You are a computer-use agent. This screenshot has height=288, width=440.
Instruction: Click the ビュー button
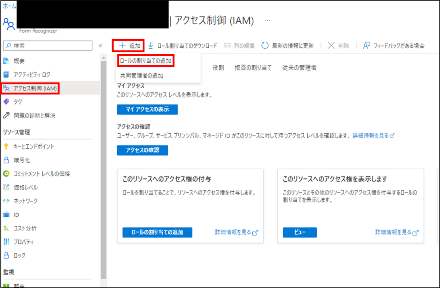[x=300, y=232]
